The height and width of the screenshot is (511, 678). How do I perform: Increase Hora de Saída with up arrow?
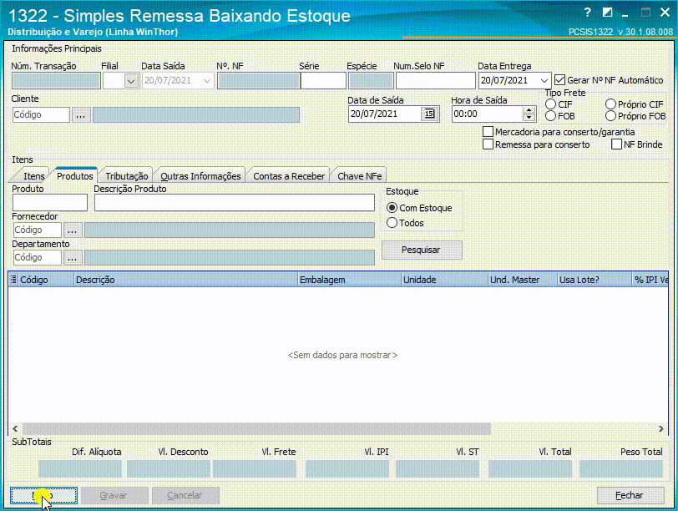529,110
